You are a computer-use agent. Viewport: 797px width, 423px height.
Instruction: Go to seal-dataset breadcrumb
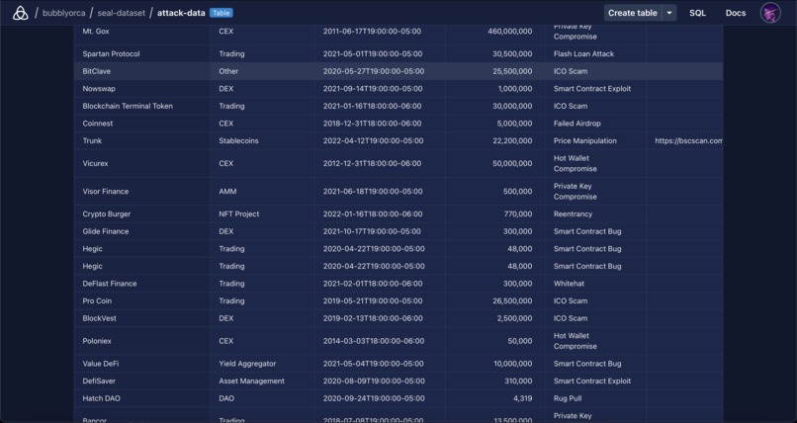(121, 13)
